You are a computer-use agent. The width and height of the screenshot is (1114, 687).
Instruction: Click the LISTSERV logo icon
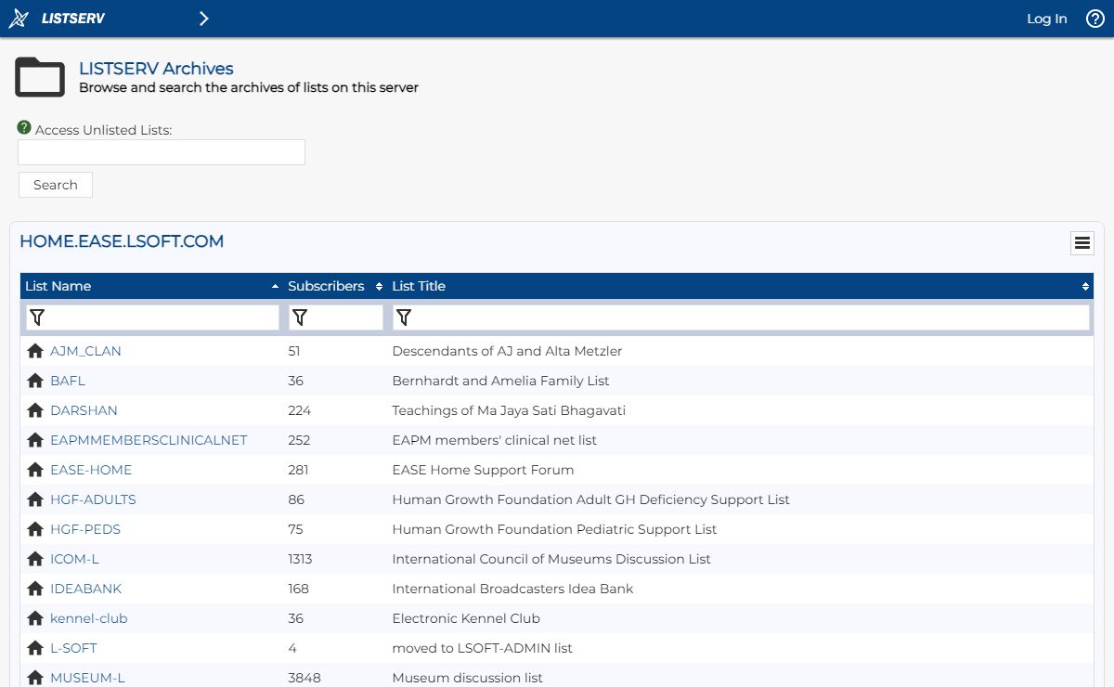click(19, 19)
